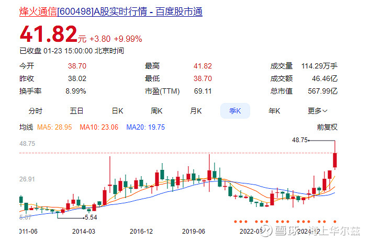The image size is (371, 242).
Task: Click the 前复权 adjustment option
Action: coord(327,127)
